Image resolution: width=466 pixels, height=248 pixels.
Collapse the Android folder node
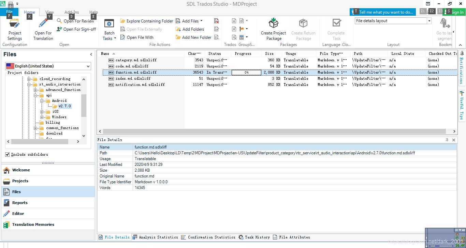pos(42,101)
